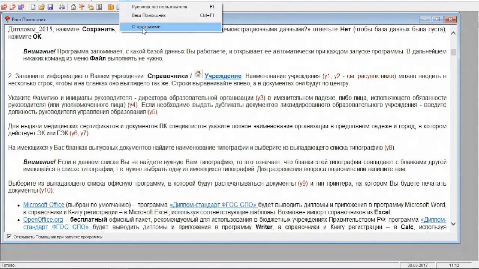The height and width of the screenshot is (269, 479).
Task: Click the vertical scrollbar thumb in helper window
Action: click(454, 52)
